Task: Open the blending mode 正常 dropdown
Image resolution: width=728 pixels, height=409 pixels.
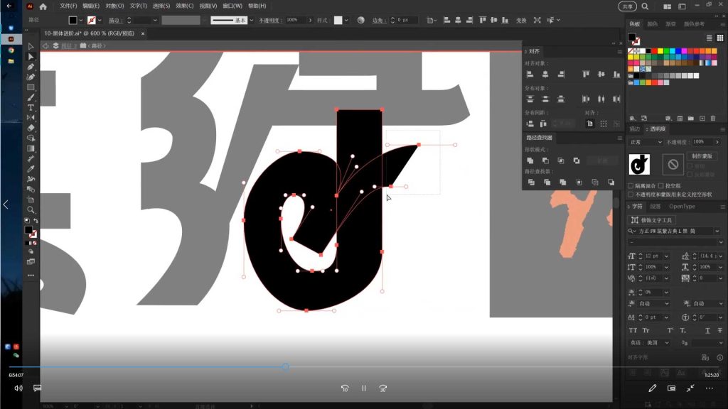Action: [x=645, y=142]
